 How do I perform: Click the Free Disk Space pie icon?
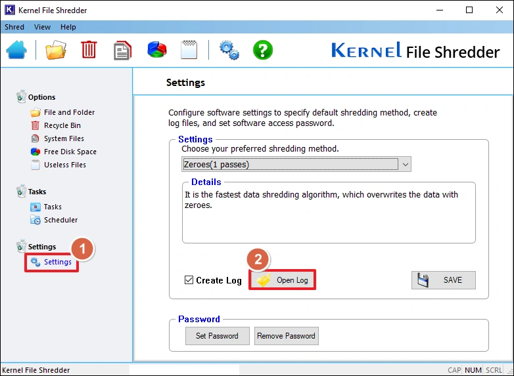pyautogui.click(x=156, y=51)
